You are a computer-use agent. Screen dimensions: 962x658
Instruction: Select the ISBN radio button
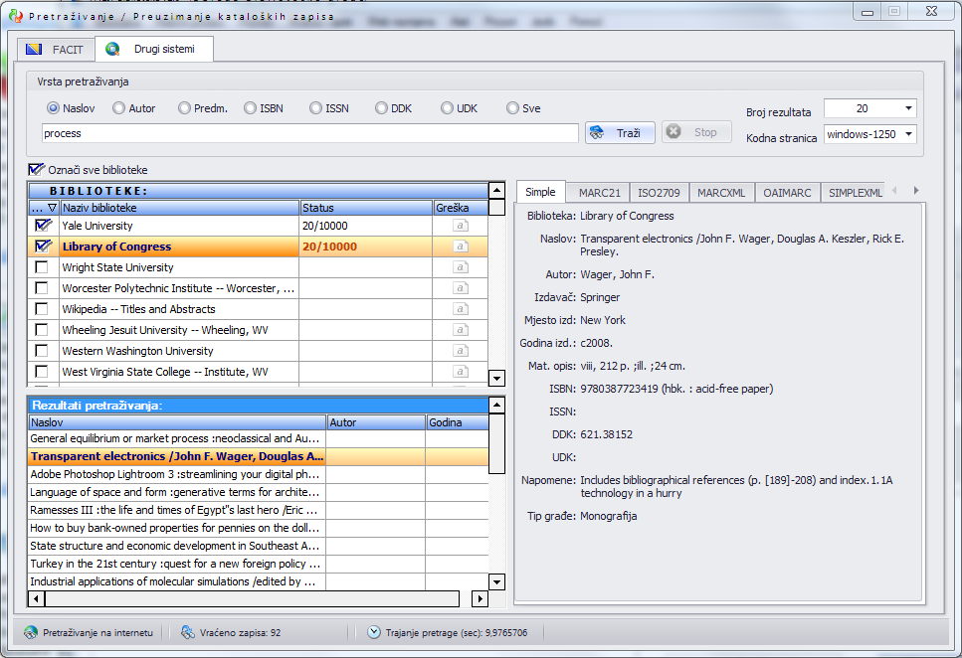click(x=250, y=108)
